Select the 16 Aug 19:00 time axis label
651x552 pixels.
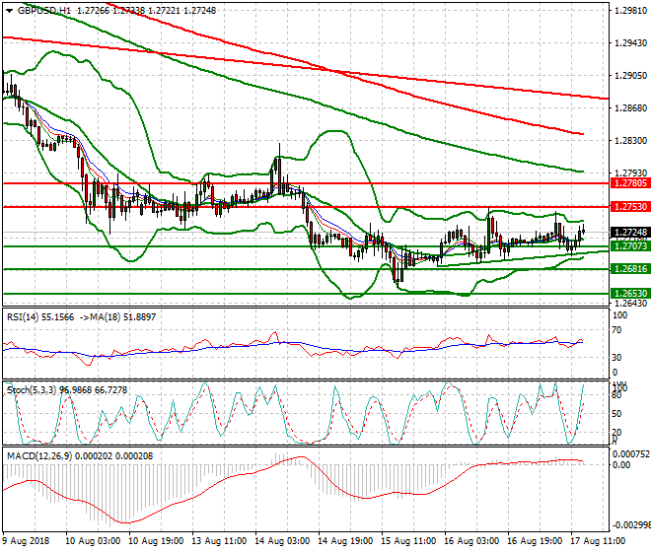(x=535, y=541)
